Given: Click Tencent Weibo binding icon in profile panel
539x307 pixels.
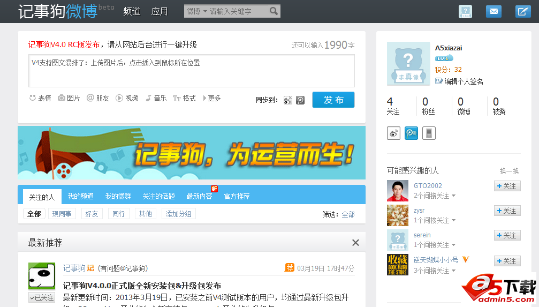Looking at the screenshot, I should (411, 133).
